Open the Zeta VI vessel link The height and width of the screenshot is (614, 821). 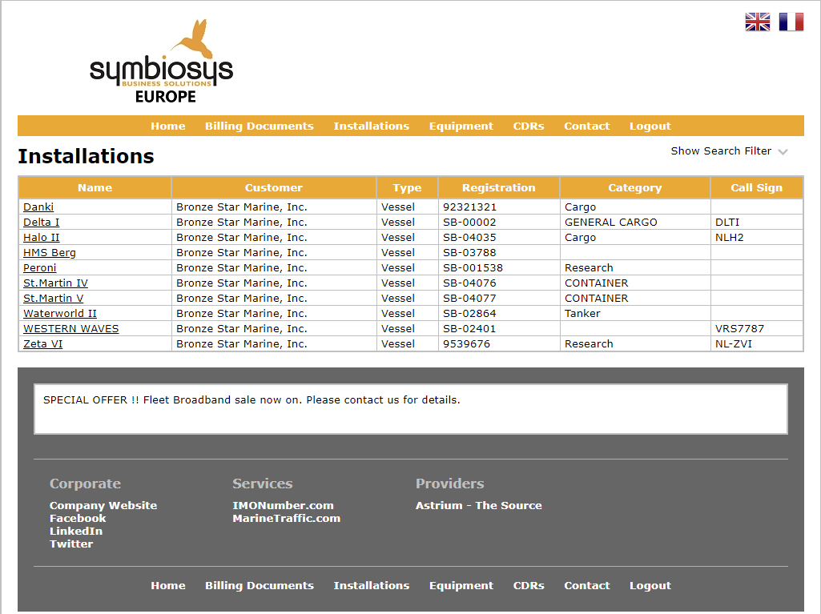coord(42,344)
